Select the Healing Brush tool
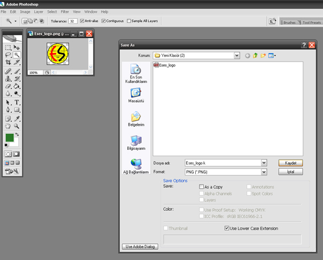 pos(8,71)
